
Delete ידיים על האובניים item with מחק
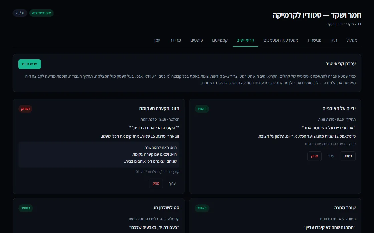point(314,156)
